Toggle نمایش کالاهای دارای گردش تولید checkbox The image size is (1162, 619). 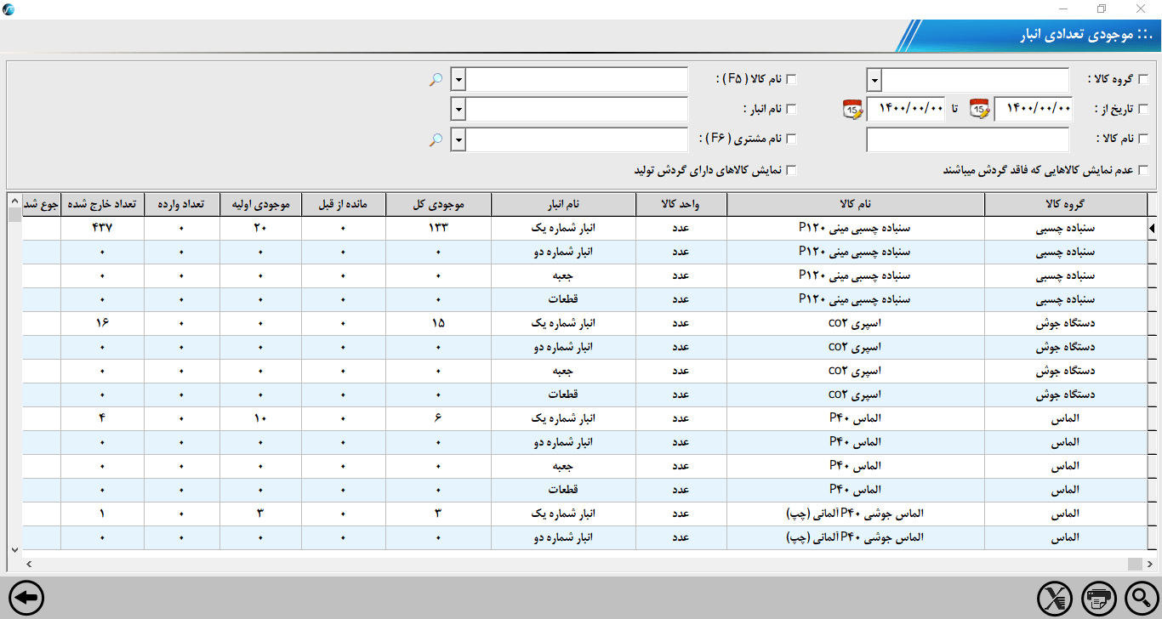click(791, 170)
